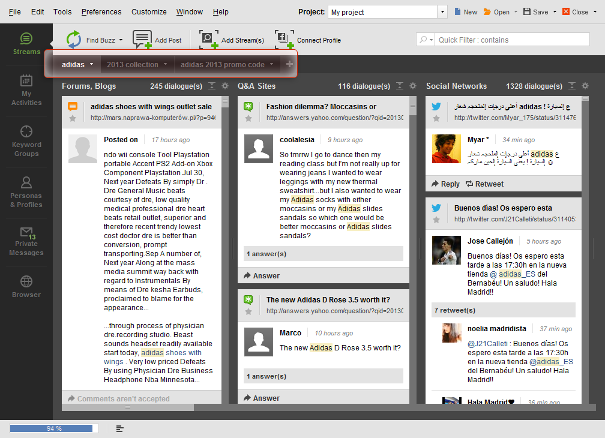Open the Close button dropdown arrow

click(595, 12)
